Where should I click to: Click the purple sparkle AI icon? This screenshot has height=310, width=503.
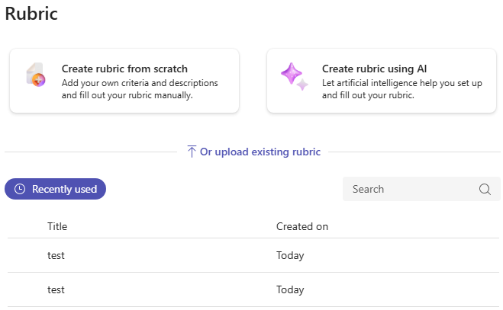point(294,76)
